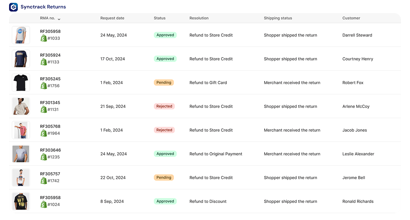Click the Shopify icon beside order #1033
The width and height of the screenshot is (410, 220).
coord(44,38)
